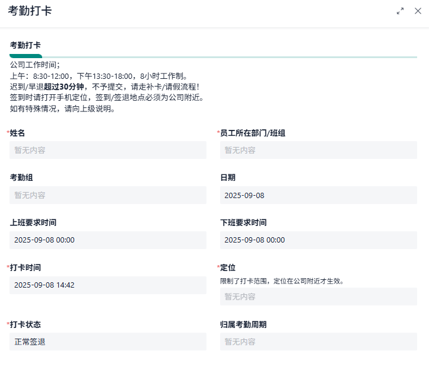Click the 打卡状态 field showing 正常签退
Screen dimensions: 429x376
pos(108,342)
